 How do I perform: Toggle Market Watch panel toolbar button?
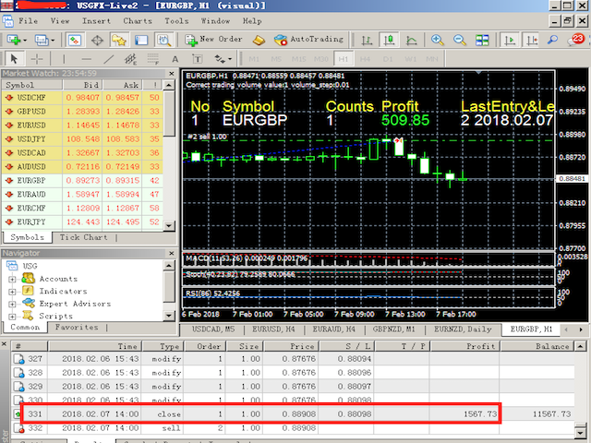75,40
